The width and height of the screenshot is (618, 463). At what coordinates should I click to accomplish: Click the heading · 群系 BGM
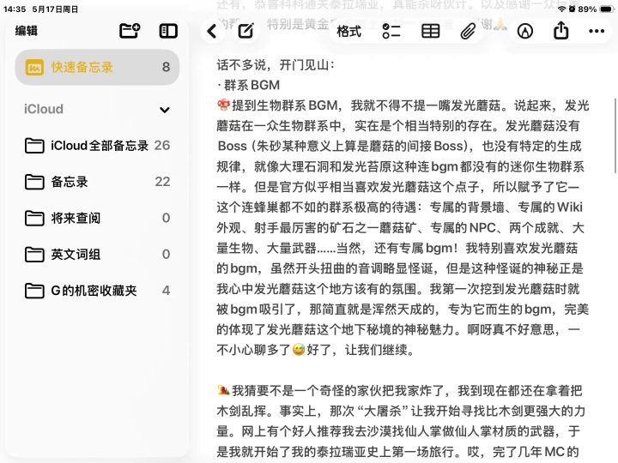pos(249,85)
